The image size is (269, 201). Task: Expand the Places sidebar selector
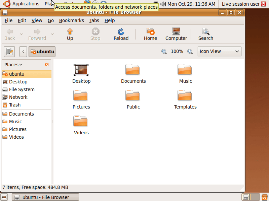point(13,65)
